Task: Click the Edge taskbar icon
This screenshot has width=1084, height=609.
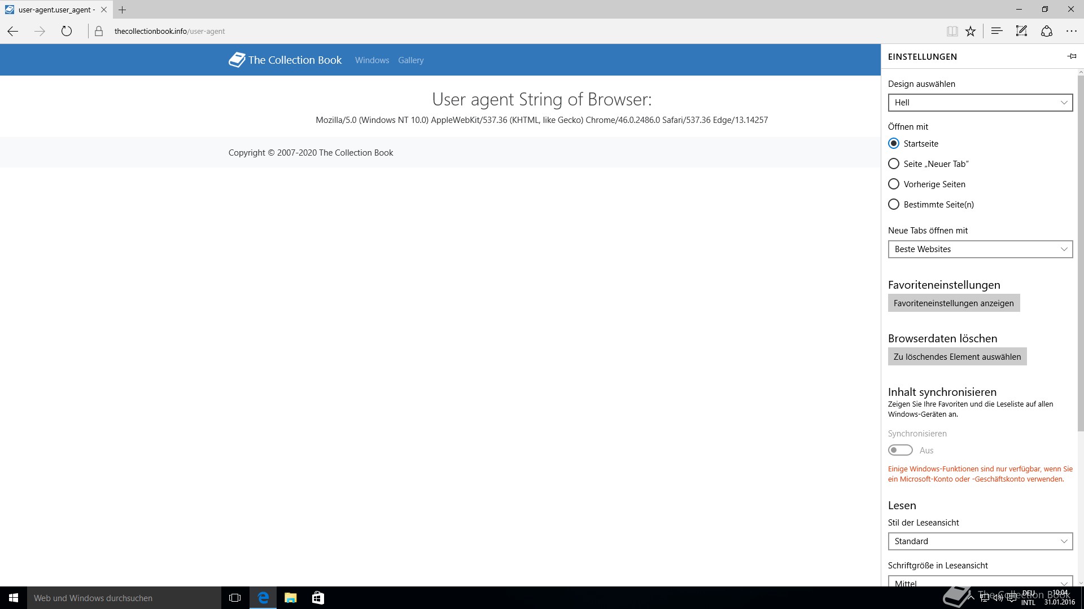Action: pos(263,598)
